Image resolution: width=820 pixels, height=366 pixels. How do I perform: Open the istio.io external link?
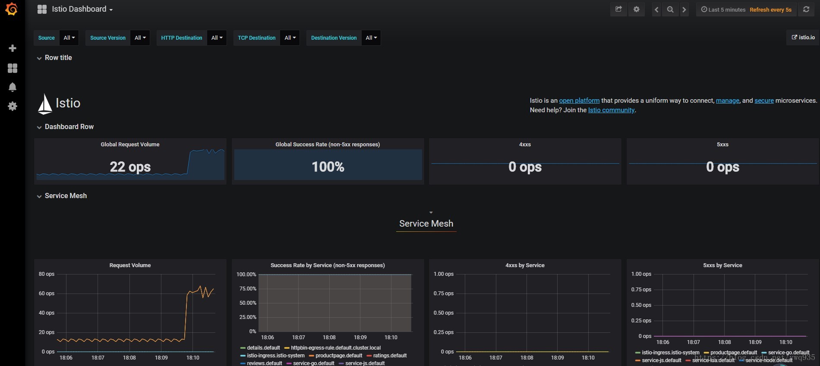point(803,38)
